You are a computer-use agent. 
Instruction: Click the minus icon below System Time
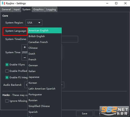coord(25,58)
